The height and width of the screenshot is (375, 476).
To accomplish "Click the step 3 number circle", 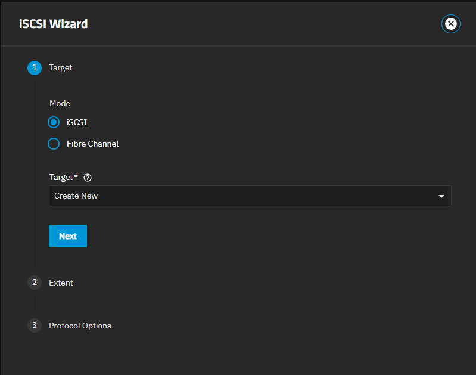I will click(35, 326).
